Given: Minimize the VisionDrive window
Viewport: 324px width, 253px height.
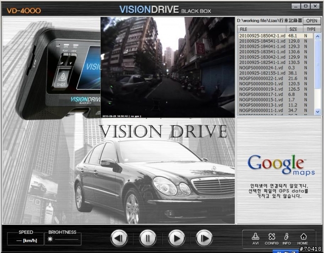Looking at the screenshot, I should tap(296, 6).
